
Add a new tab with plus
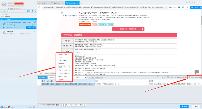coord(81,3)
